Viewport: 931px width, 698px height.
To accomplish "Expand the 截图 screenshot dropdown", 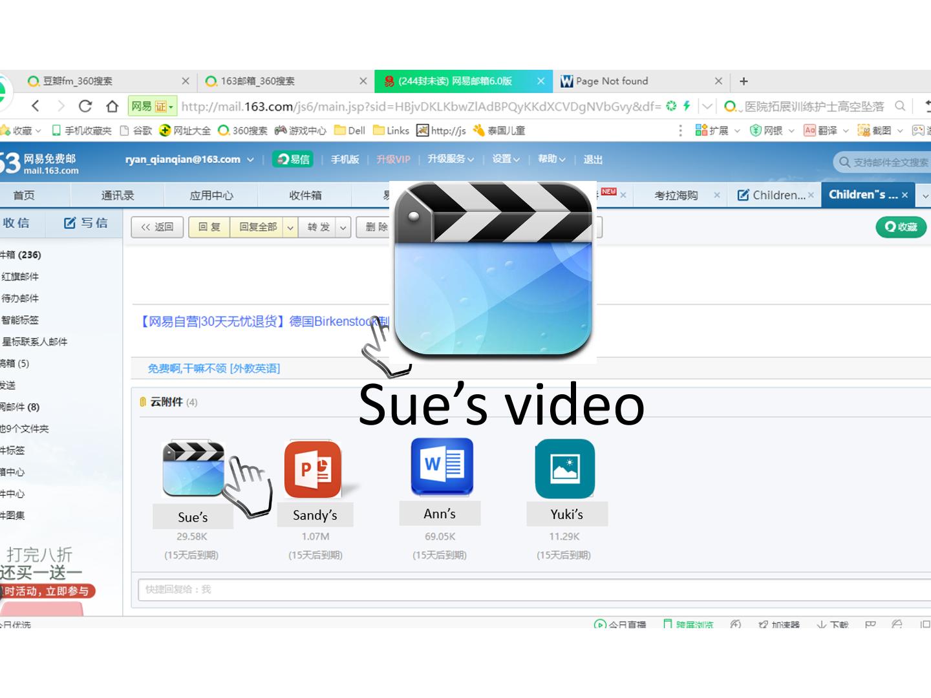I will click(899, 131).
